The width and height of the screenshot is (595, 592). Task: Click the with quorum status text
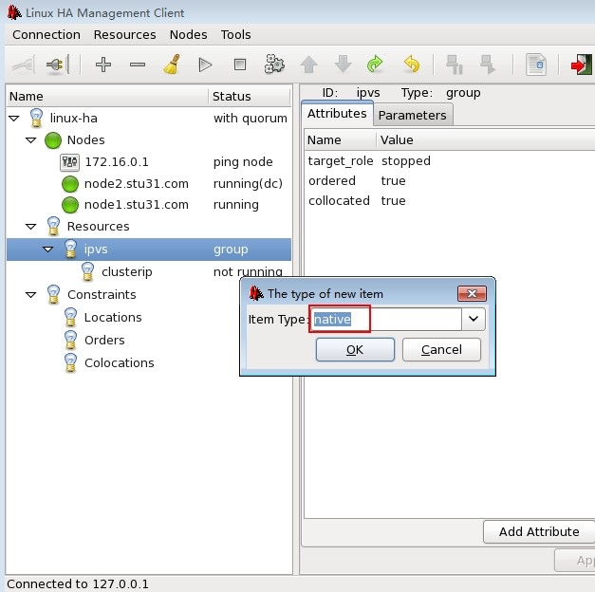tap(251, 119)
